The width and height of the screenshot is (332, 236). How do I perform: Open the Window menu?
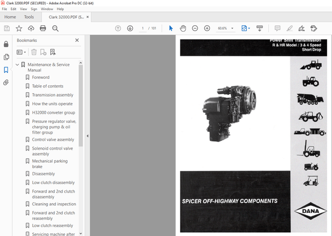click(47, 9)
